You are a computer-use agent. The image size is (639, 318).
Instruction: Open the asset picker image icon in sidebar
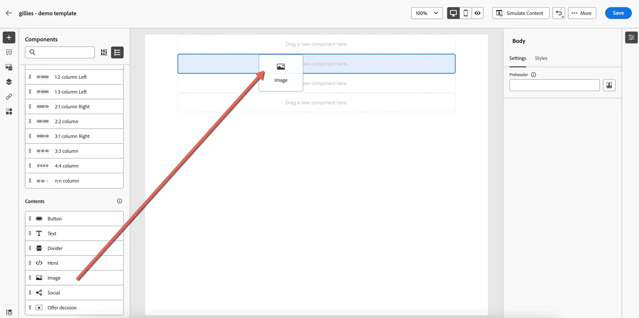9,67
